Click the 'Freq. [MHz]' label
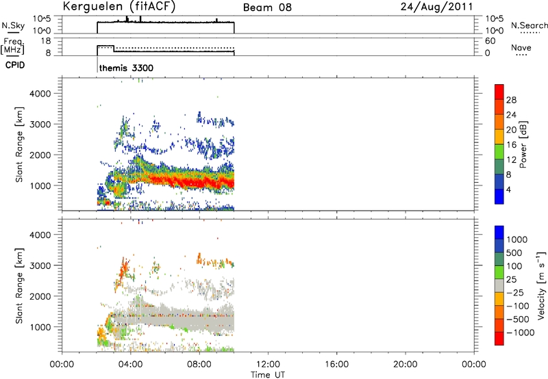This screenshot has width=548, height=379. [12, 46]
